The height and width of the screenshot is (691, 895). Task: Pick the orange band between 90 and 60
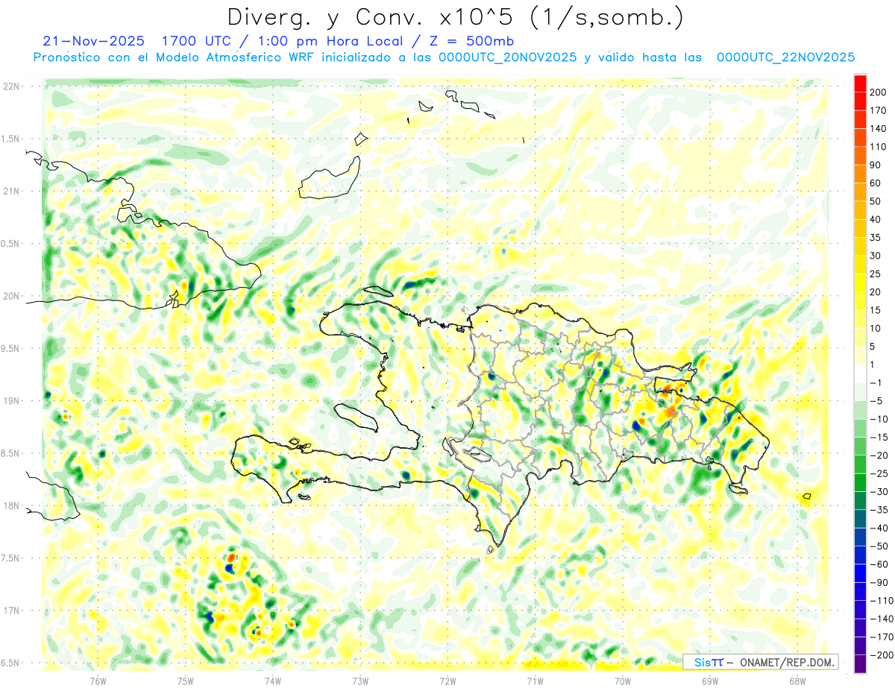point(860,174)
